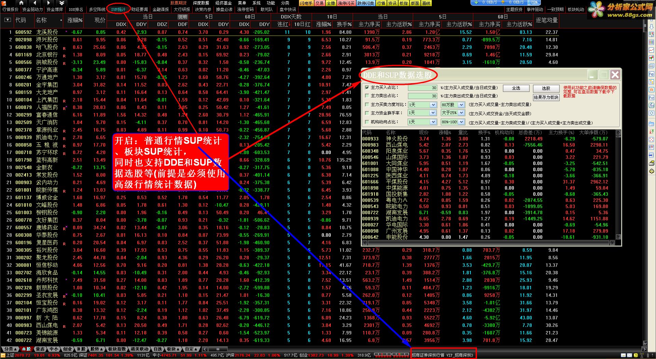The width and height of the screenshot is (656, 359).
Task: Enable the 机构动向占比 checkbox
Action: [367, 122]
